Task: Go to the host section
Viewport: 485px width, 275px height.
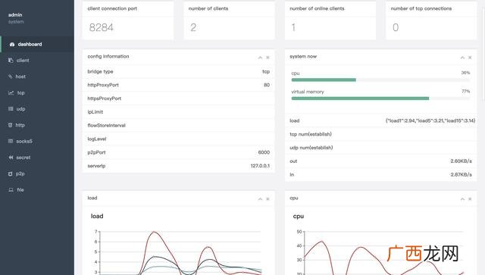Action: pyautogui.click(x=37, y=77)
